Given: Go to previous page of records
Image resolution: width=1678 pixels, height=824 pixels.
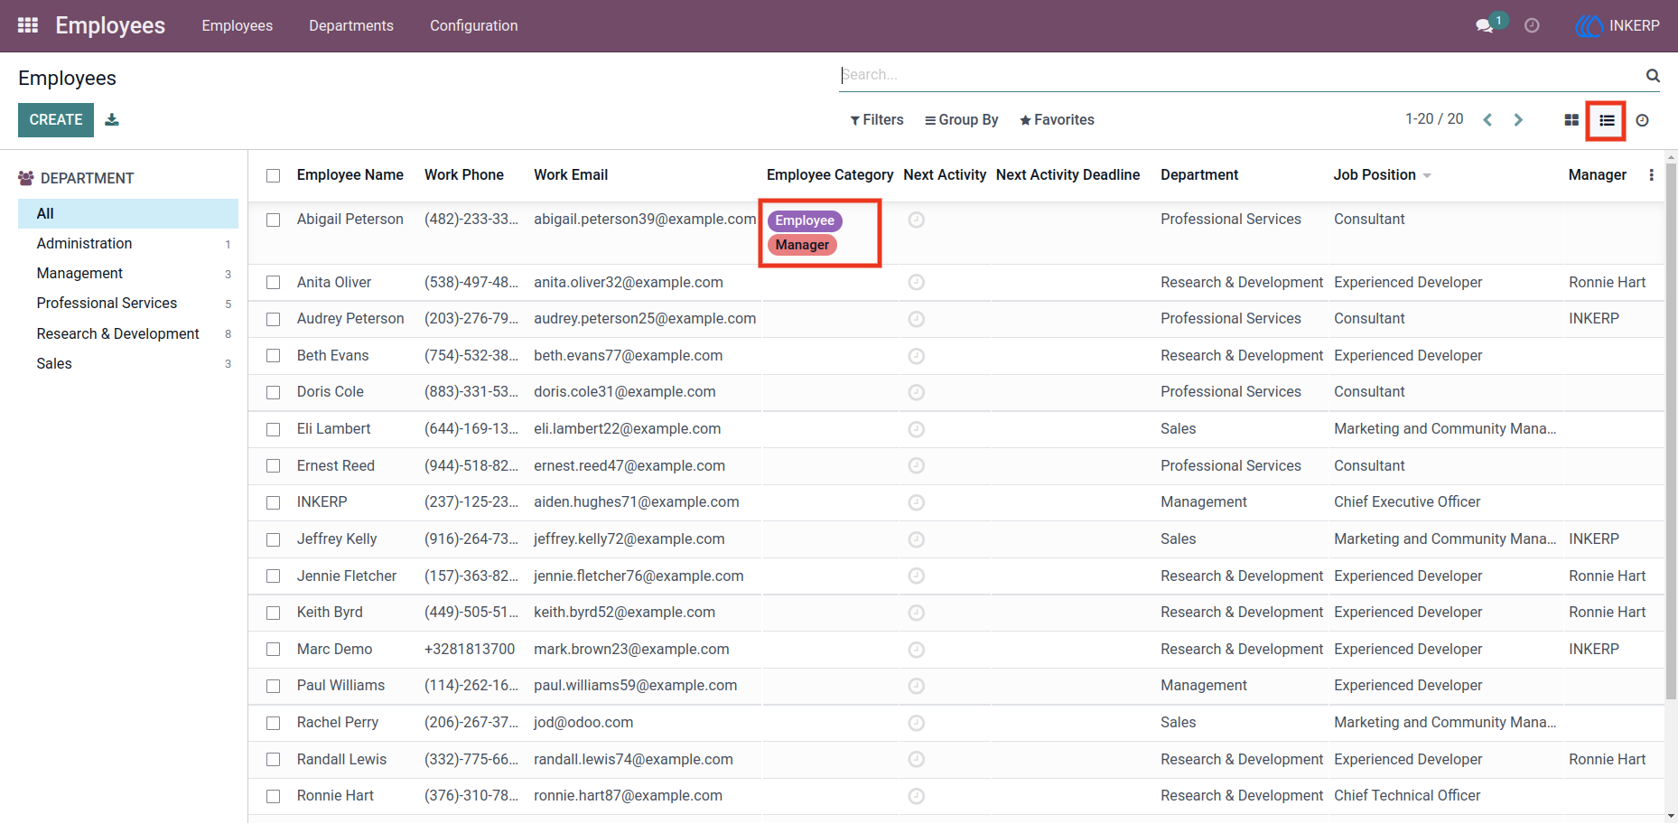Looking at the screenshot, I should tap(1487, 119).
